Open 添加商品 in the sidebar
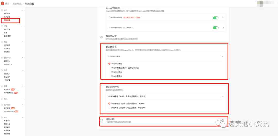This screenshot has width=278, height=136. pyautogui.click(x=7, y=48)
